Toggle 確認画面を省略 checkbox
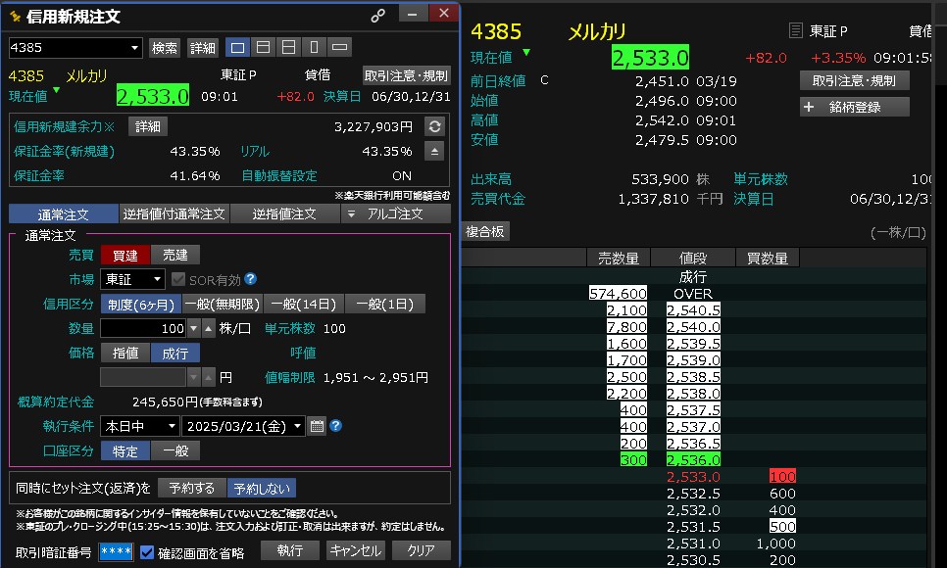The image size is (947, 568). click(x=147, y=552)
